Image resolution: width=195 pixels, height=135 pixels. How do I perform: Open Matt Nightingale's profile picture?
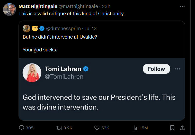pyautogui.click(x=10, y=10)
